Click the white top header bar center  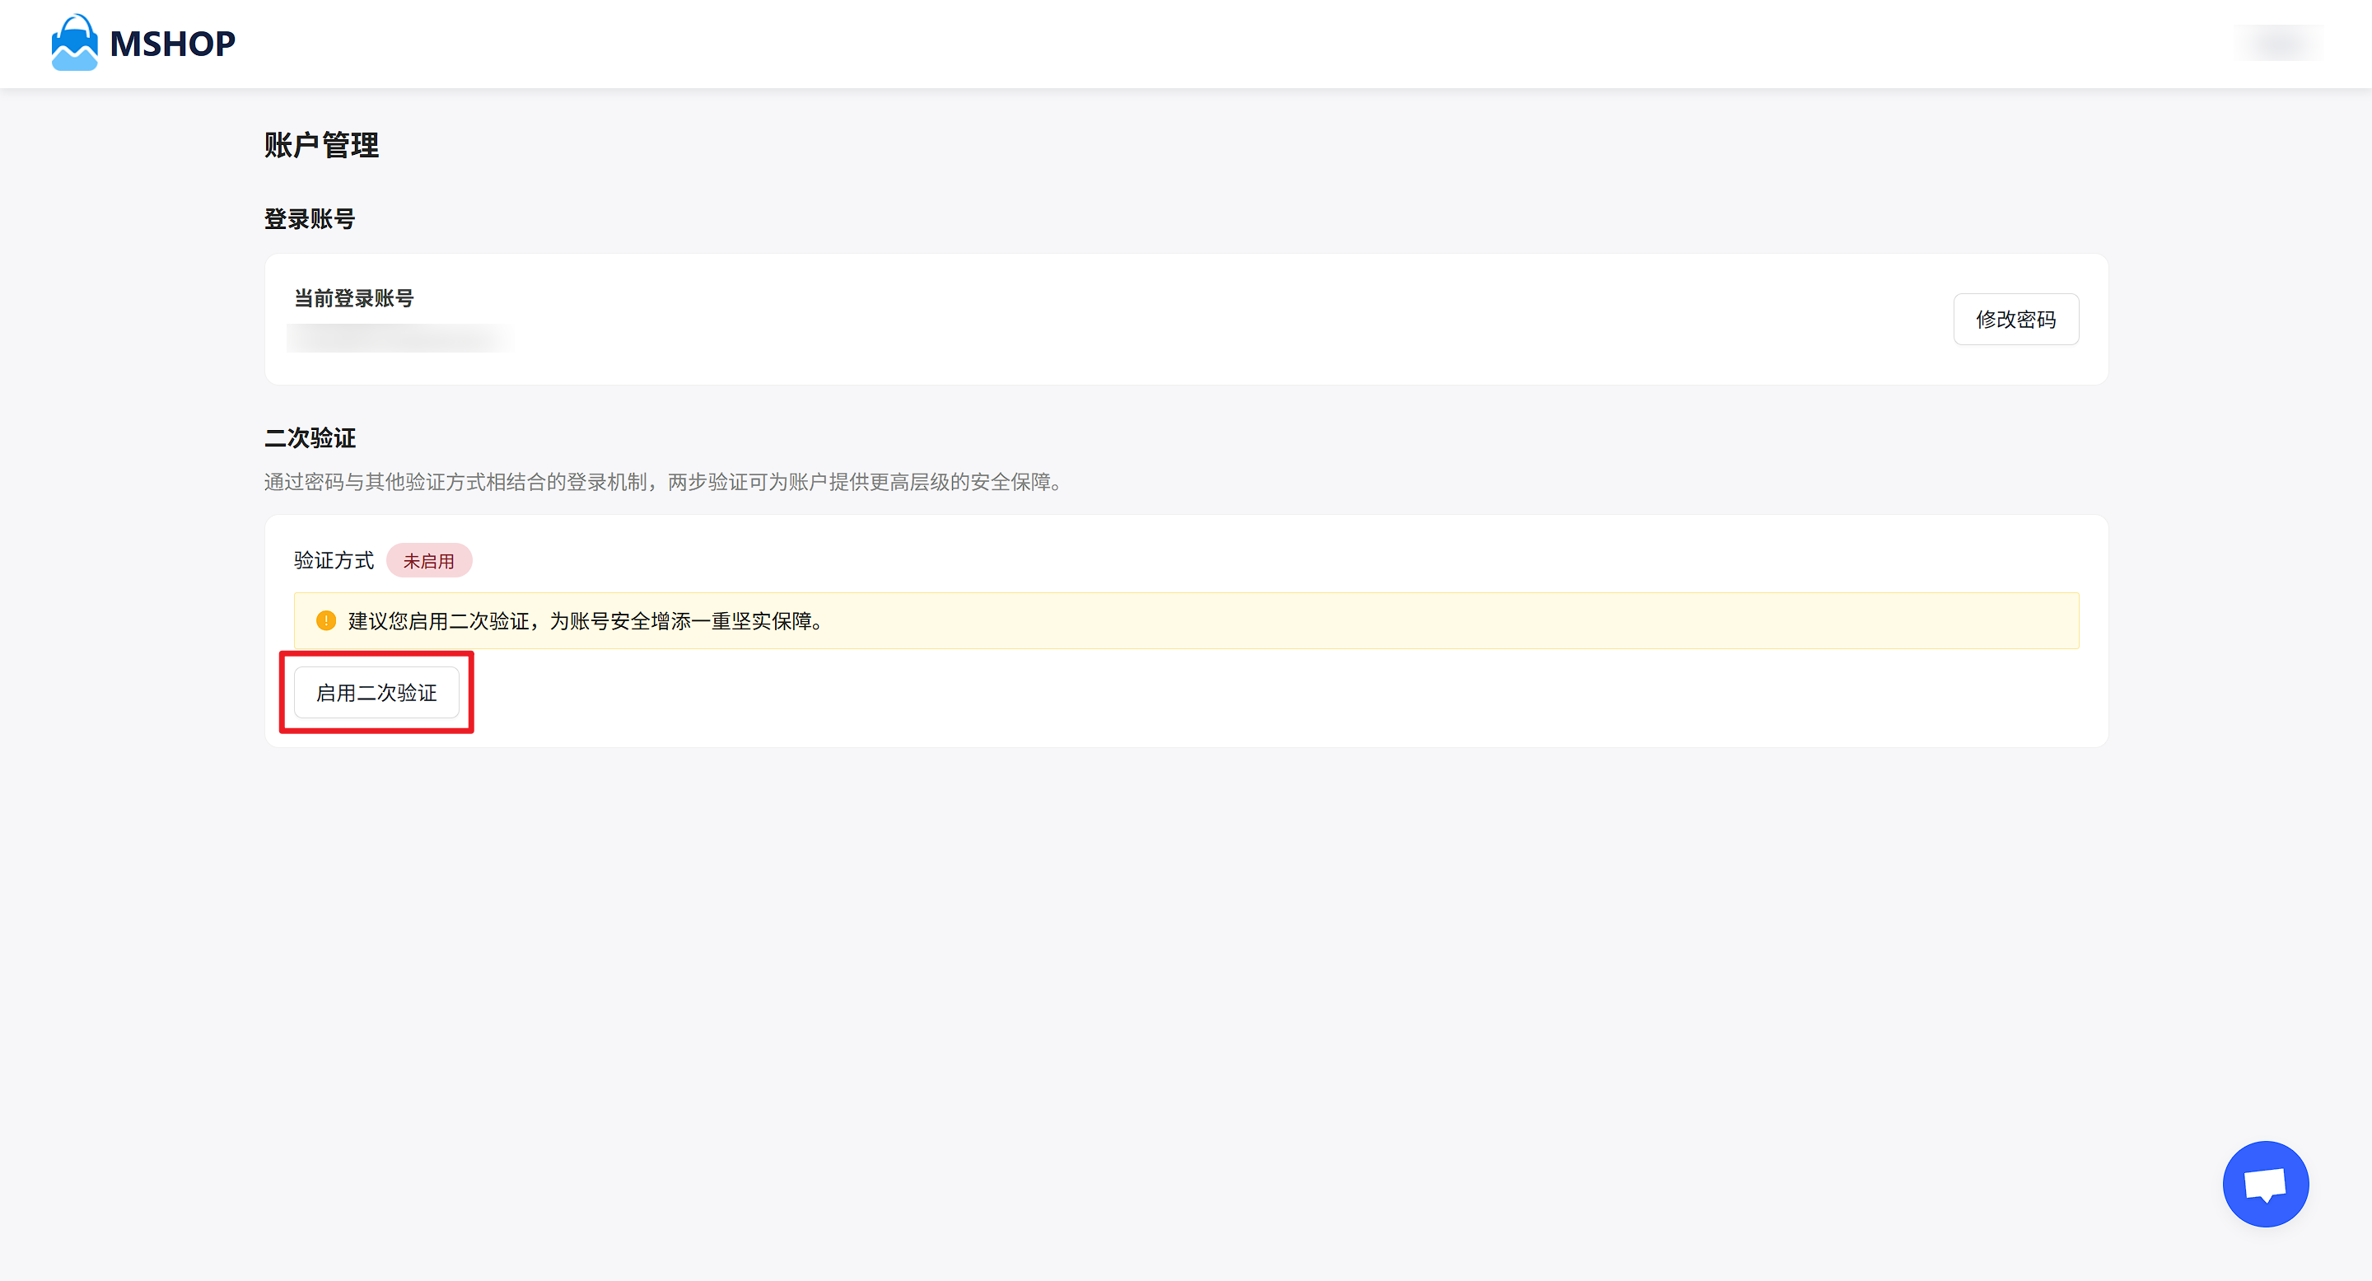pos(1186,44)
